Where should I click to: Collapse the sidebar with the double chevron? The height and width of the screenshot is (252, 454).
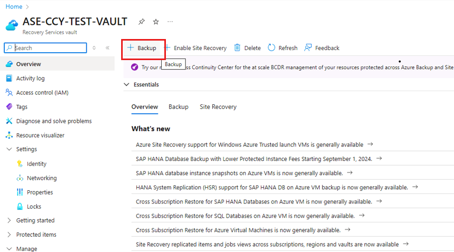tap(107, 48)
